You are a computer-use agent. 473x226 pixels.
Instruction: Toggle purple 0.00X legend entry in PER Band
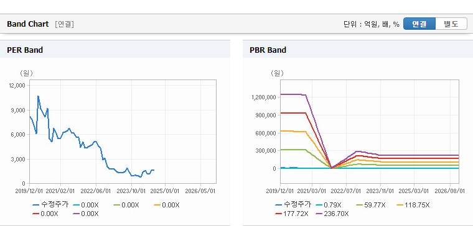coord(86,214)
